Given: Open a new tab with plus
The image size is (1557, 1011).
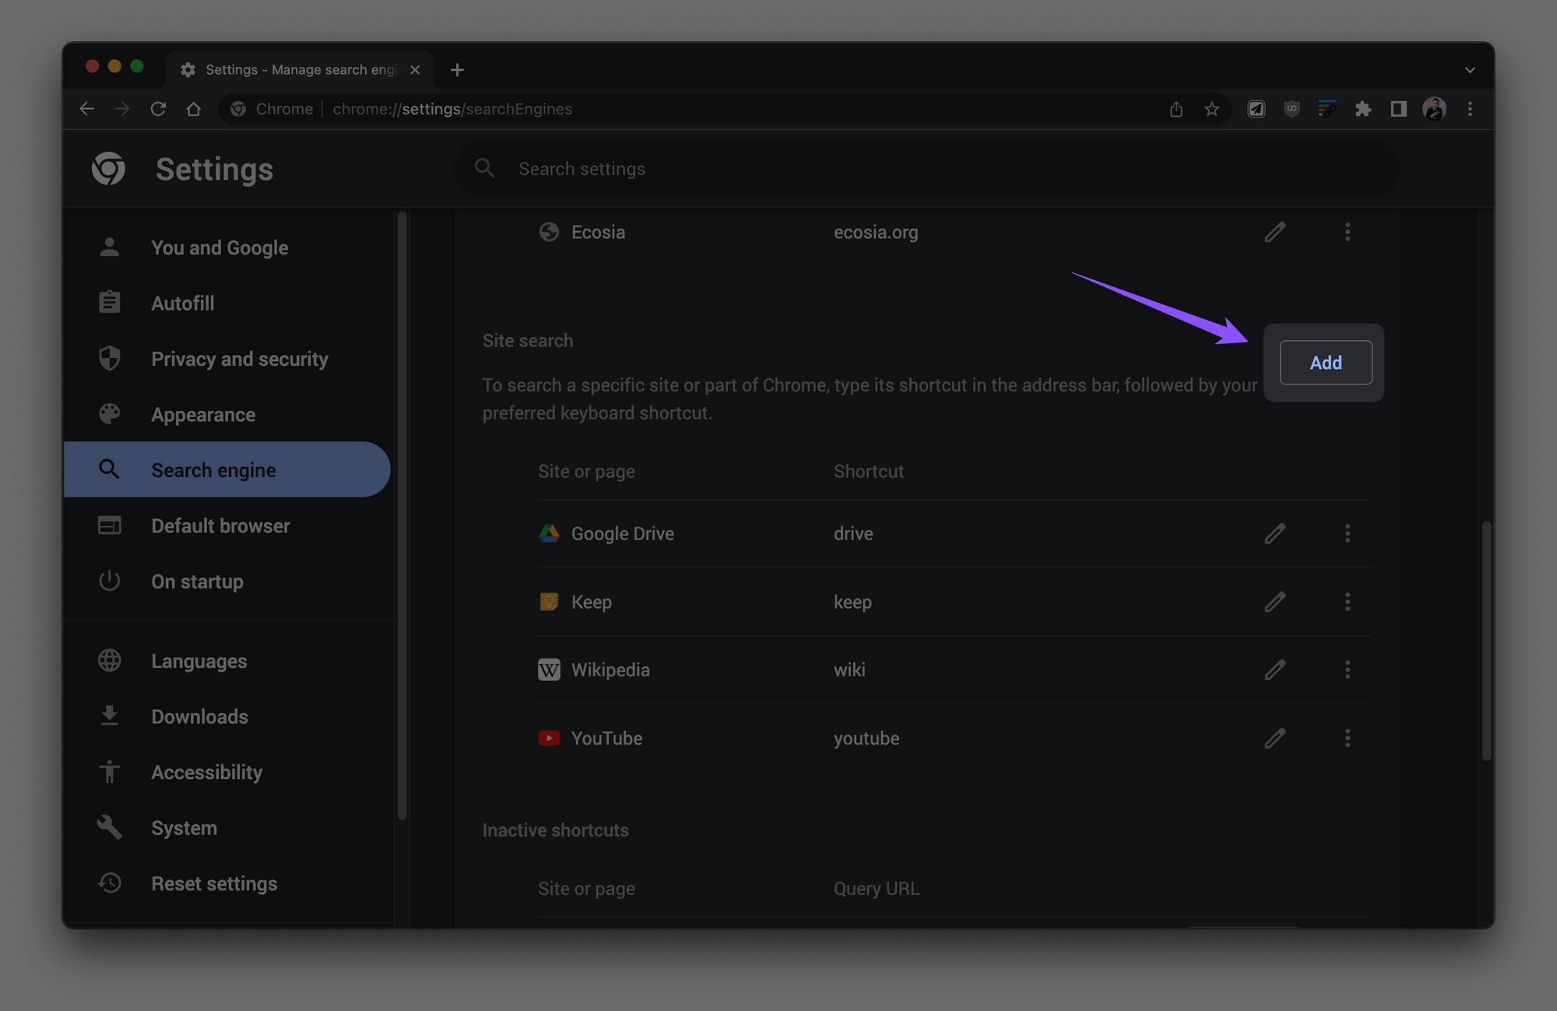Looking at the screenshot, I should point(457,70).
